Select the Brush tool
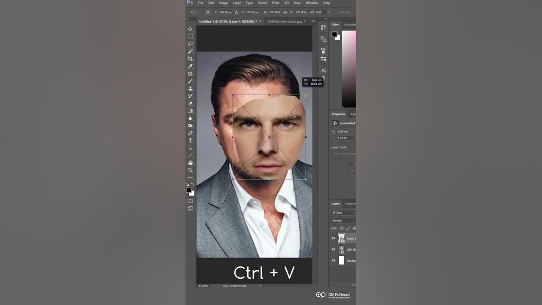Image resolution: width=542 pixels, height=305 pixels. [190, 81]
